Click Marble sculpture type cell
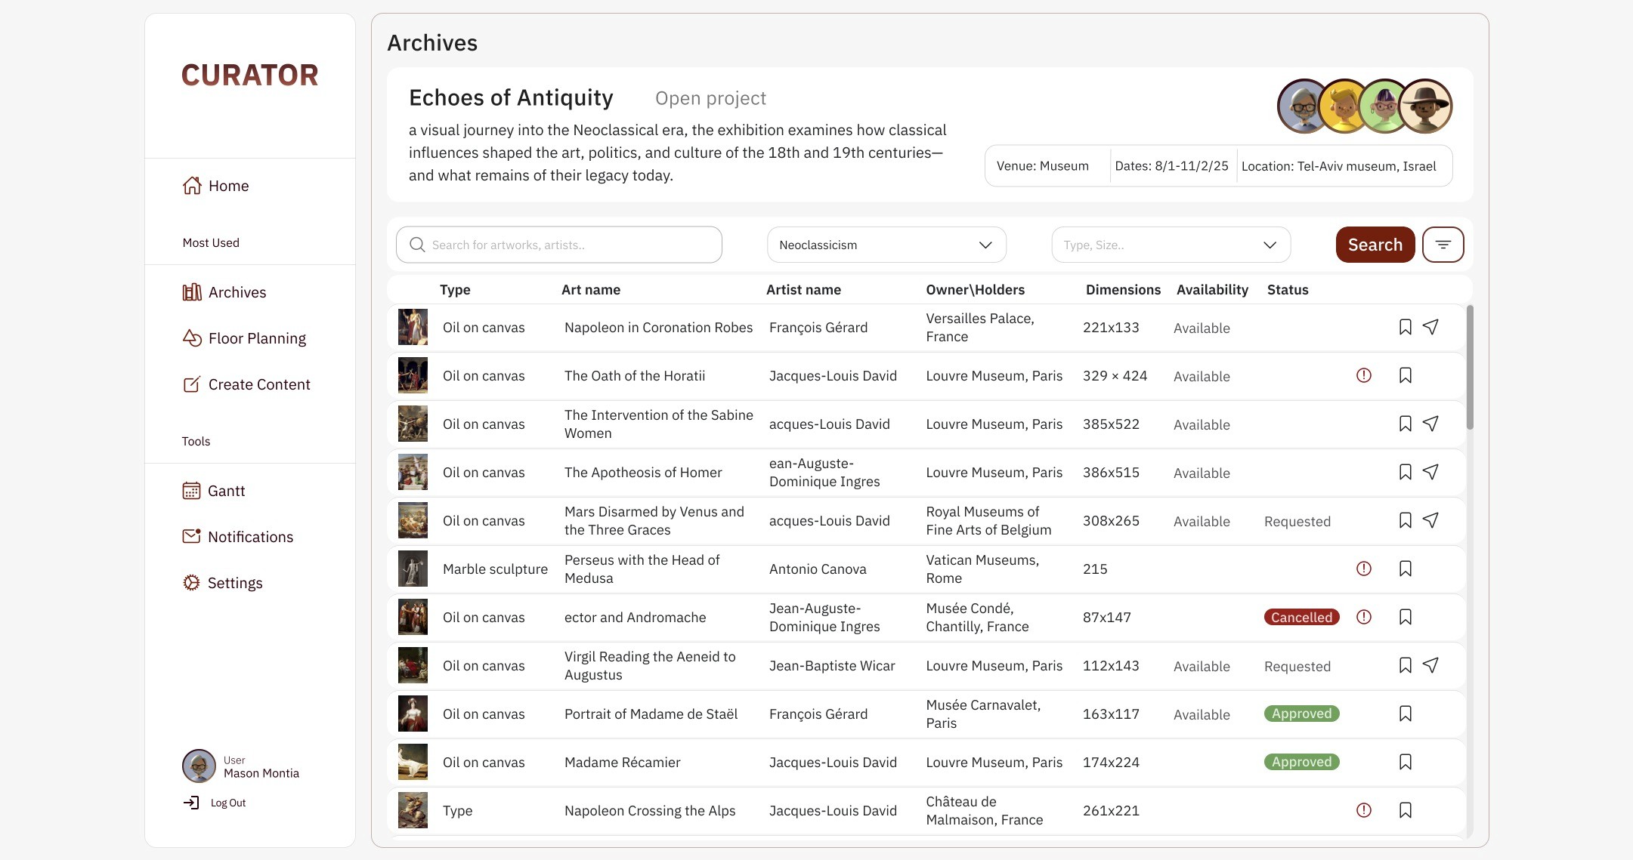The width and height of the screenshot is (1633, 860). pyautogui.click(x=495, y=569)
